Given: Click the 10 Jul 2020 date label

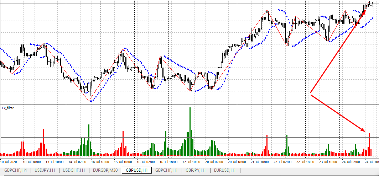Looking at the screenshot, I should (9, 161).
